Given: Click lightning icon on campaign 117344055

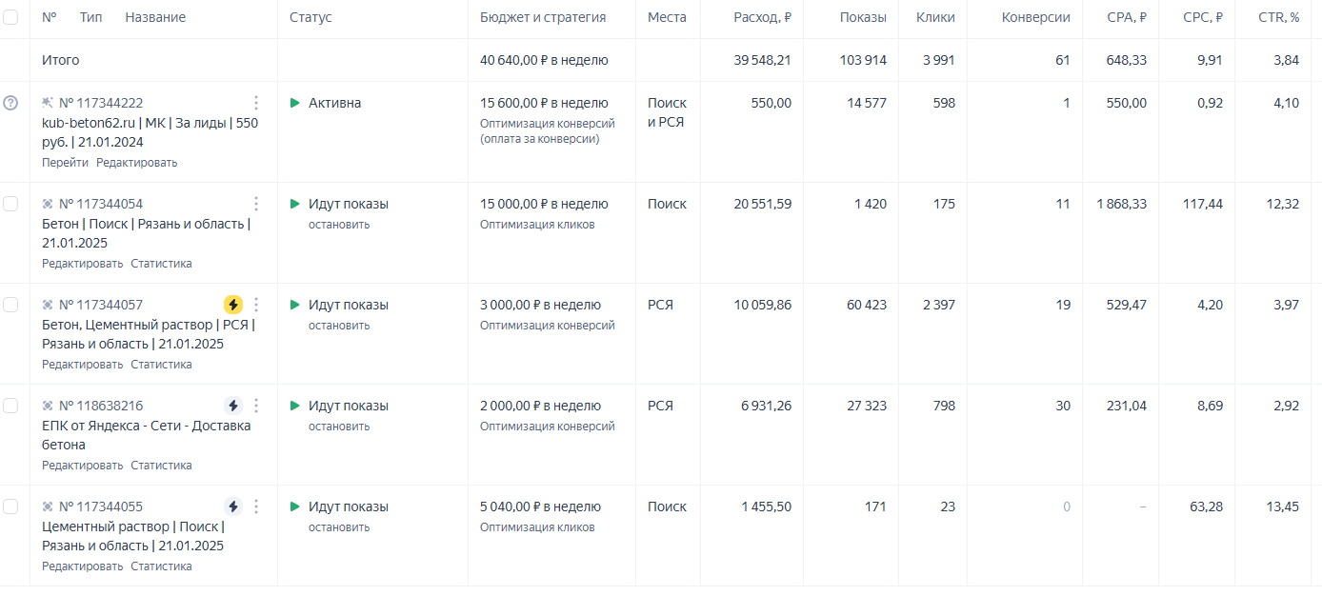Looking at the screenshot, I should (233, 507).
